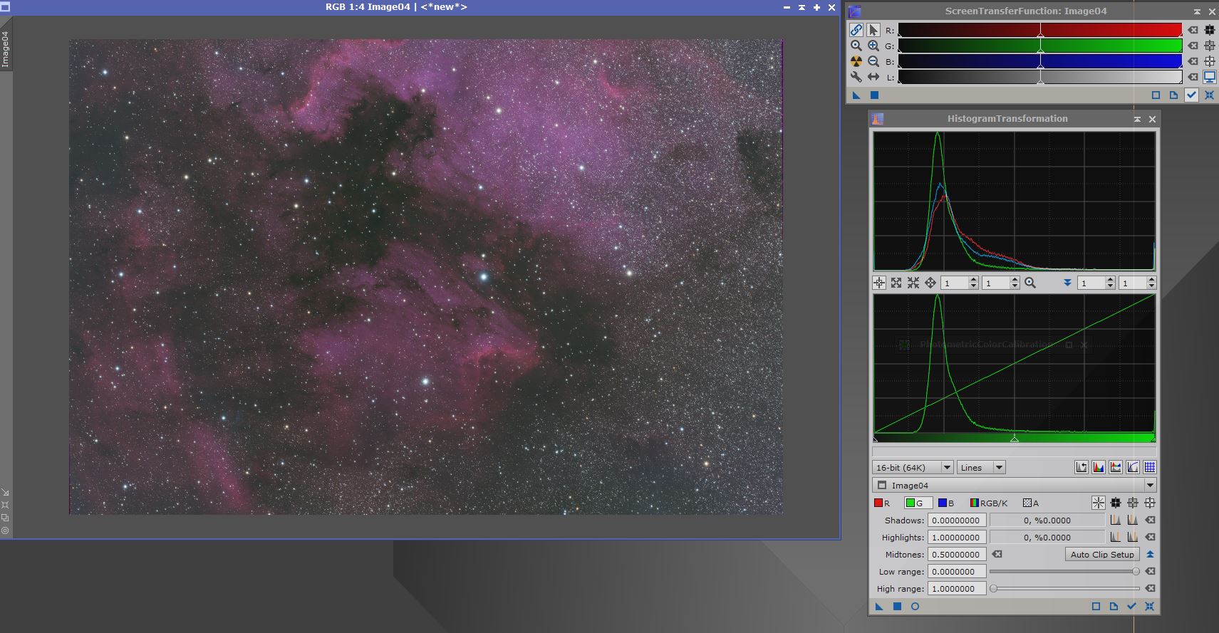Toggle show all RGB channels histogram icon
The height and width of the screenshot is (633, 1219).
[x=1099, y=467]
